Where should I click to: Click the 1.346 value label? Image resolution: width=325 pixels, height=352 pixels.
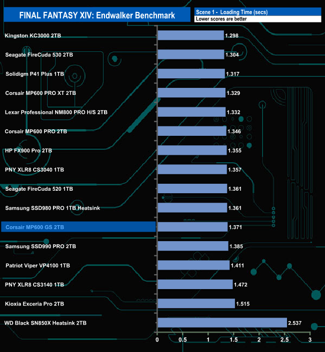234,131
